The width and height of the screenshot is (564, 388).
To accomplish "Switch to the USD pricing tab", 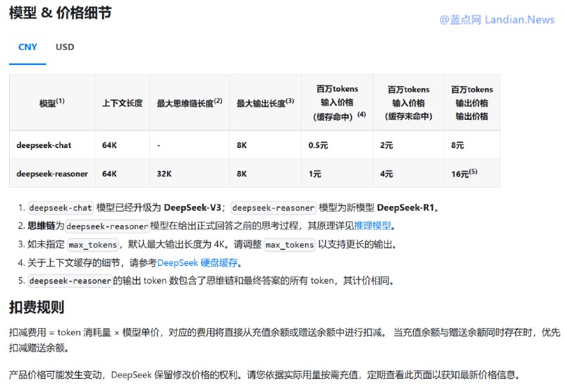I will point(65,47).
